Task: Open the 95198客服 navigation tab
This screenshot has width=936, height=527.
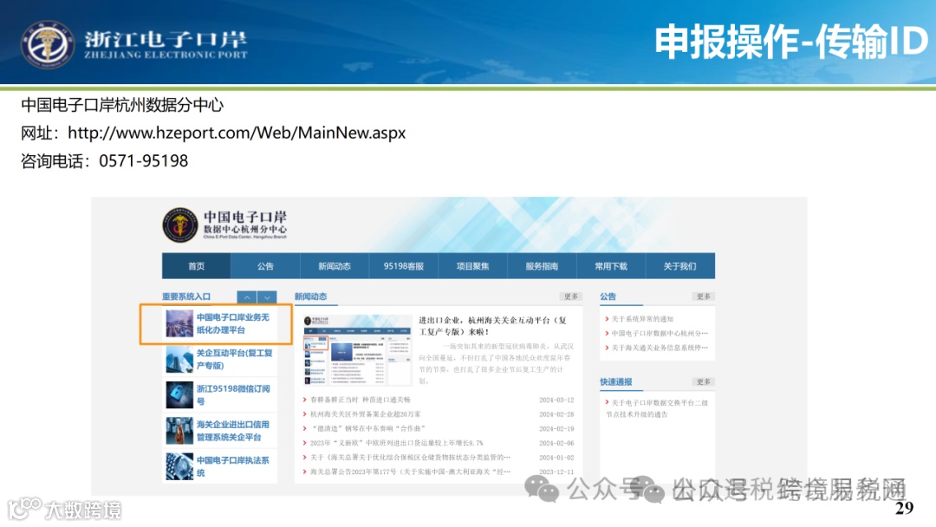Action: [x=404, y=266]
